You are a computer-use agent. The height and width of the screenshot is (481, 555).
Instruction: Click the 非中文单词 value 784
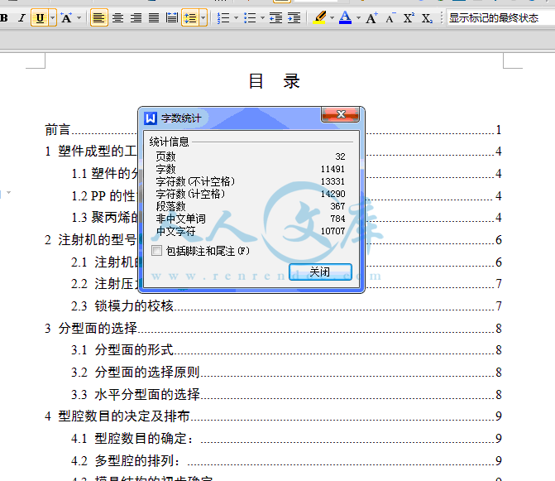pos(337,219)
